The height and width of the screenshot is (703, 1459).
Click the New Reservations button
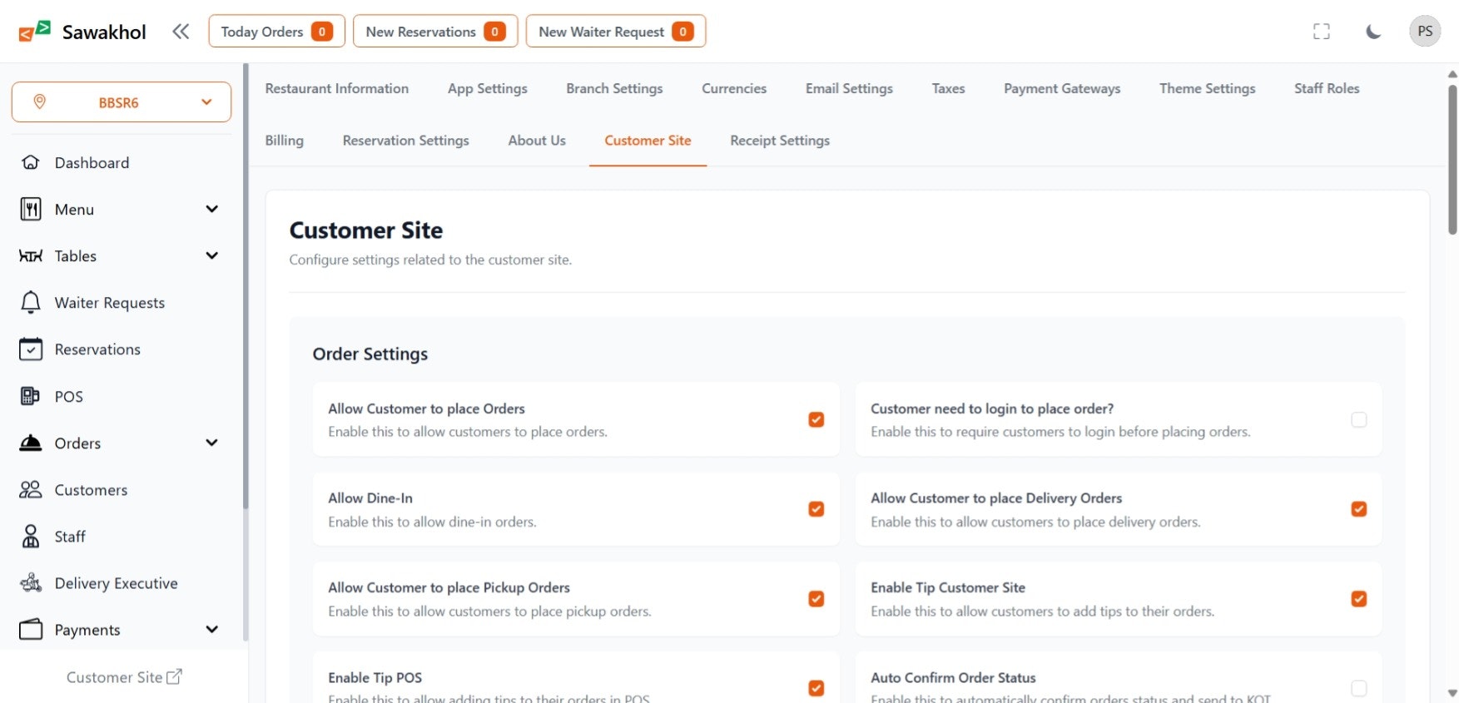coord(435,32)
